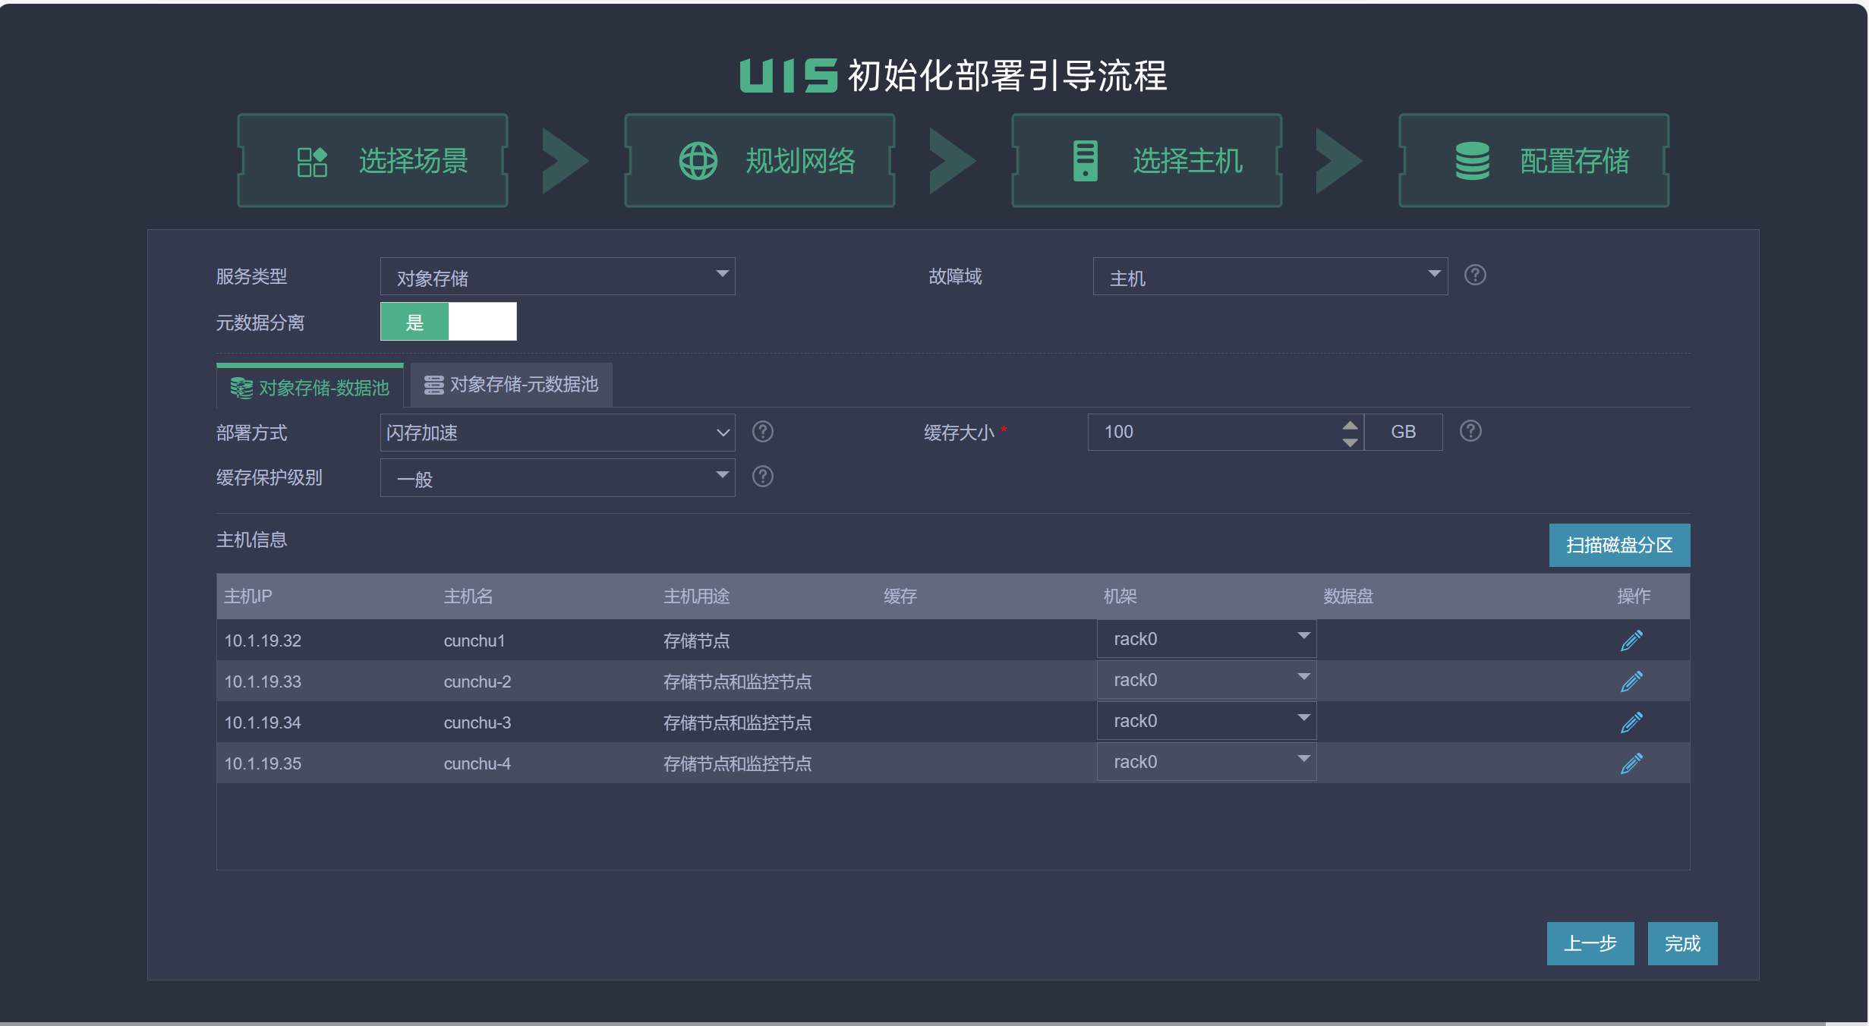Click the edit pencil for cunchu-2 row
1869x1026 pixels.
[x=1631, y=681]
